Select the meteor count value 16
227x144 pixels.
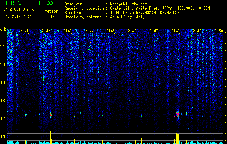point(52,17)
